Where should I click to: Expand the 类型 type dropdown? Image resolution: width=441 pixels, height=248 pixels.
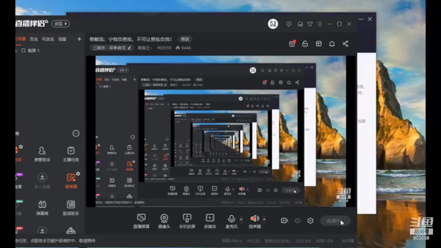click(61, 24)
